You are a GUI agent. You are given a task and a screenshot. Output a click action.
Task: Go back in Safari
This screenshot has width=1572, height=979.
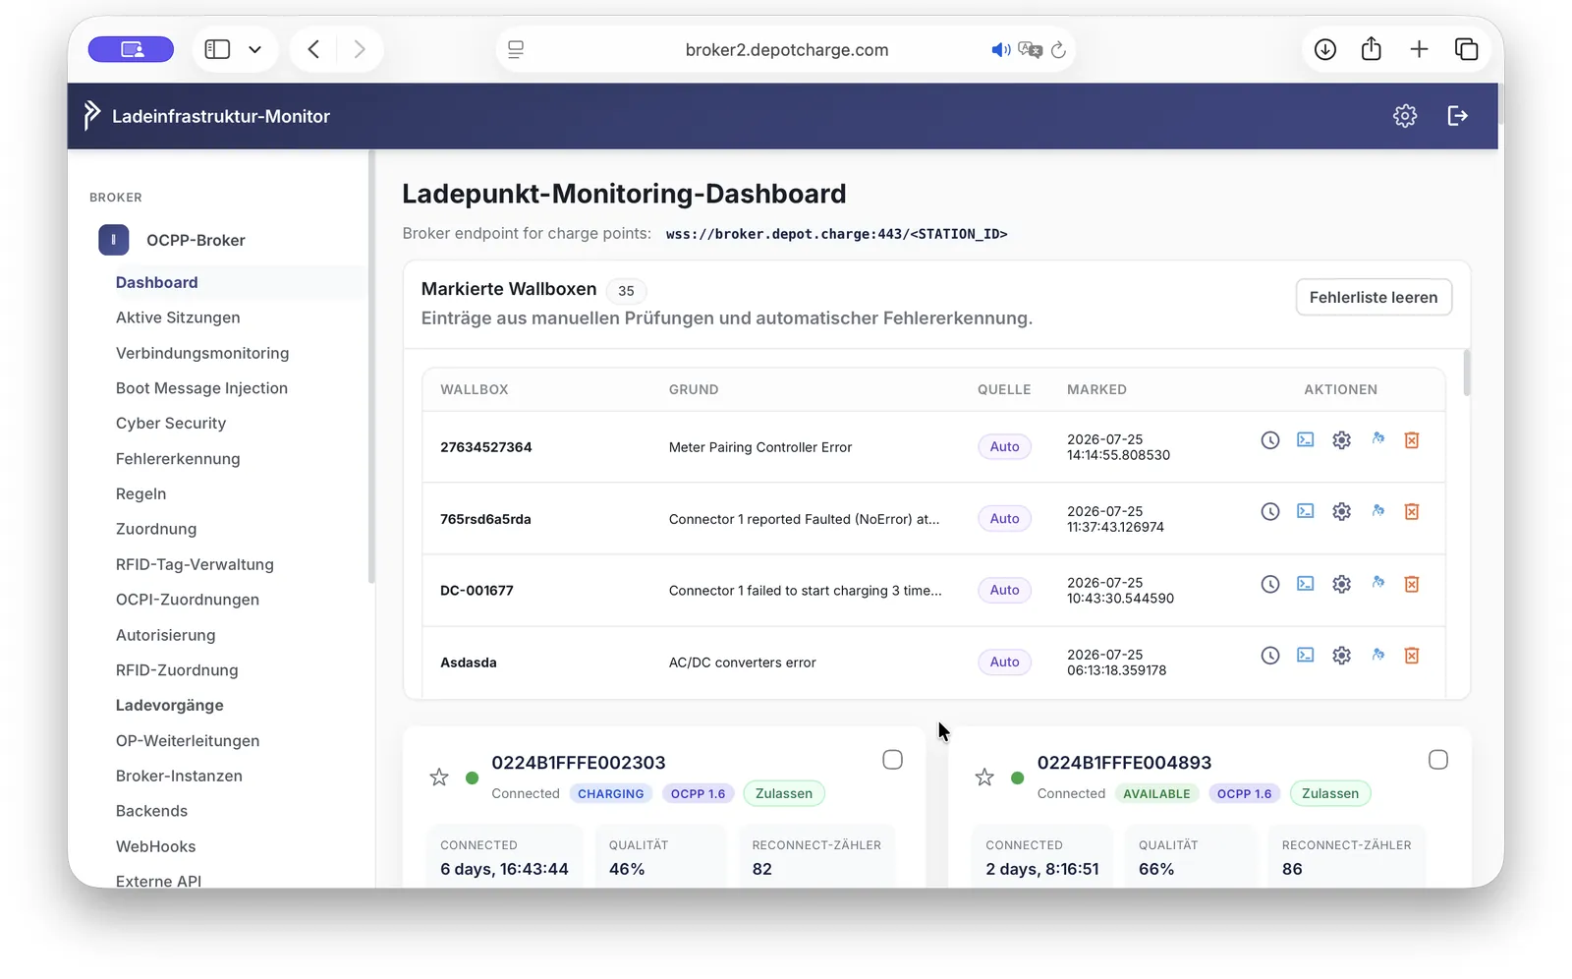[x=313, y=49]
